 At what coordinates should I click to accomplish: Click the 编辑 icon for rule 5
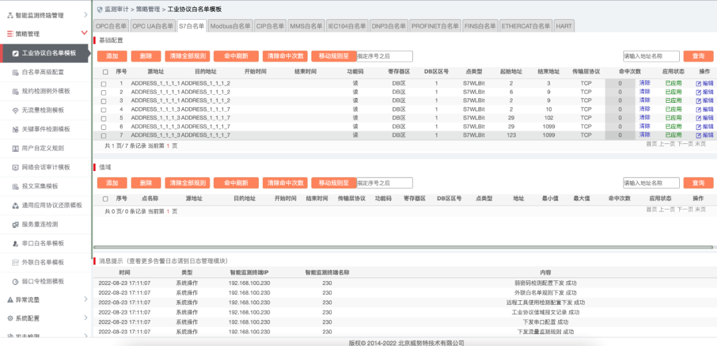point(698,118)
